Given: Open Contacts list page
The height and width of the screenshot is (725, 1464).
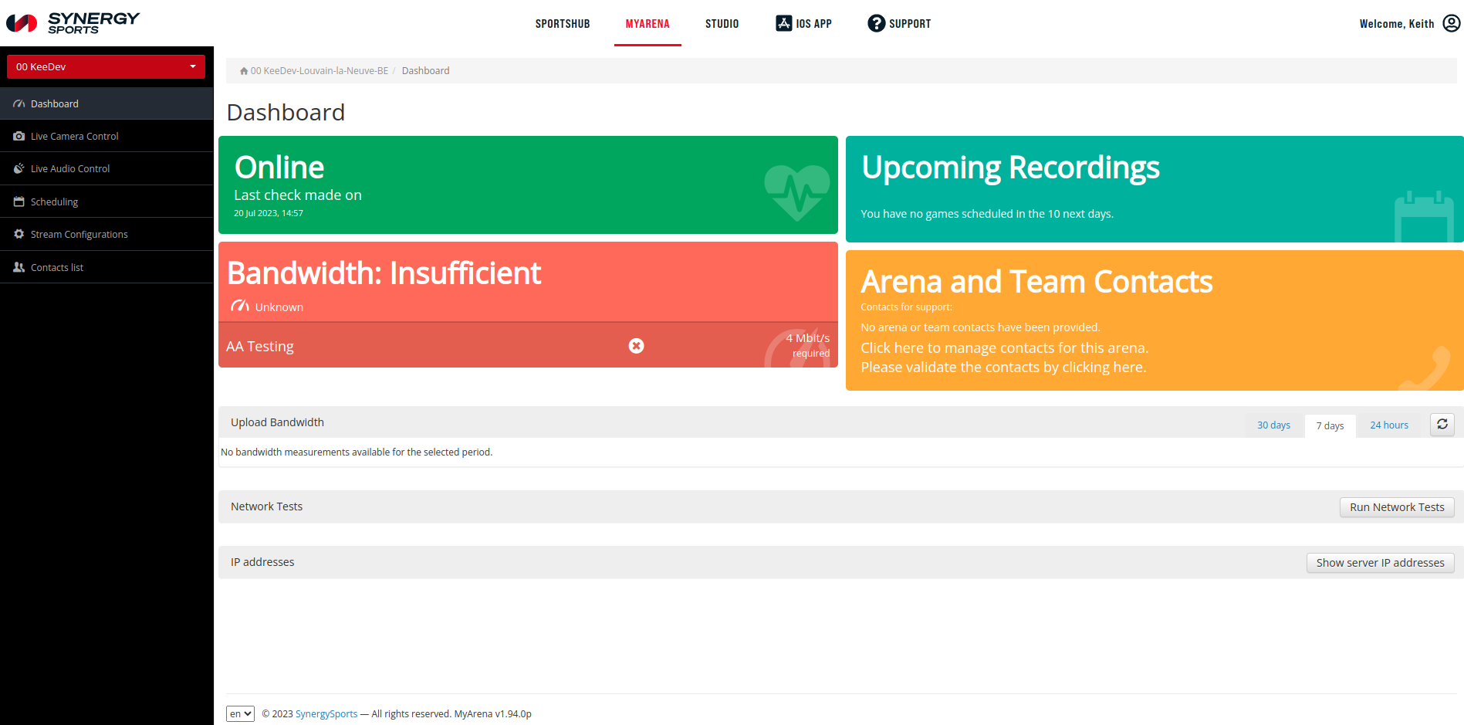Looking at the screenshot, I should 107,267.
